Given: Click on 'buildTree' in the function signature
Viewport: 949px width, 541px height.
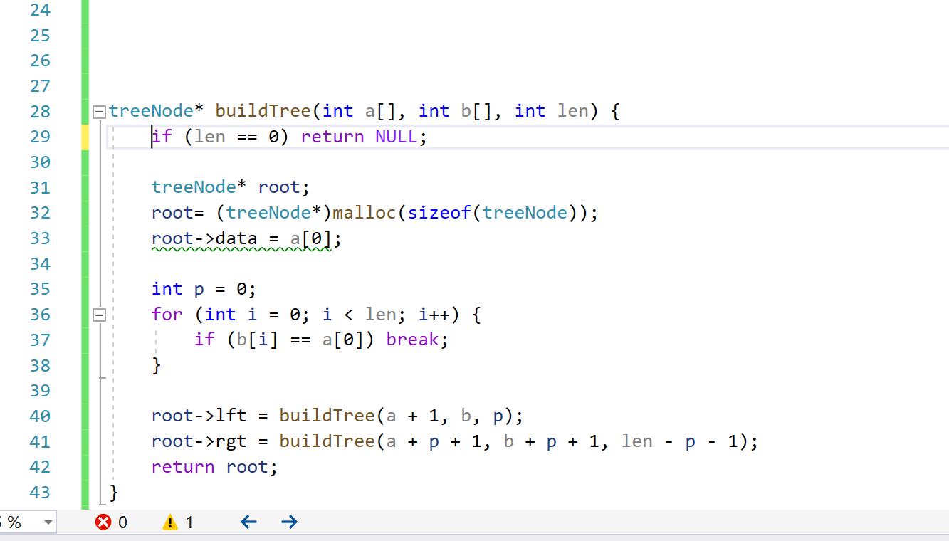Looking at the screenshot, I should pos(263,111).
